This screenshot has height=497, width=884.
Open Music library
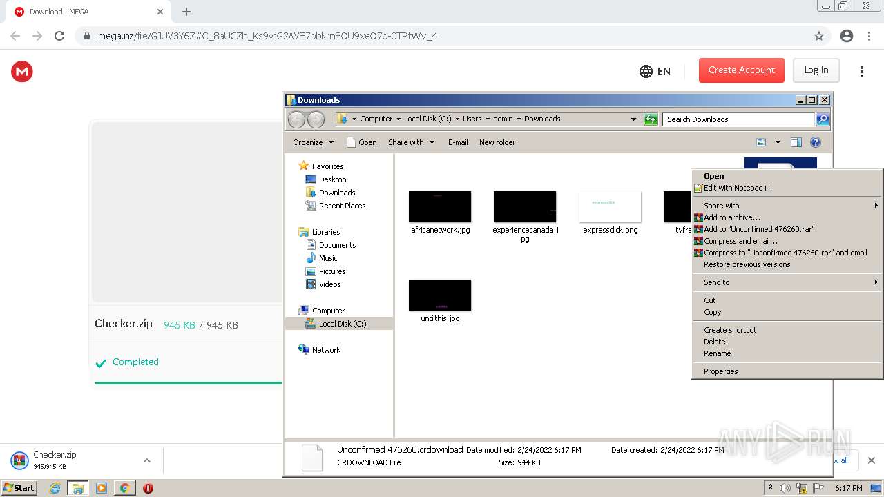click(321, 258)
